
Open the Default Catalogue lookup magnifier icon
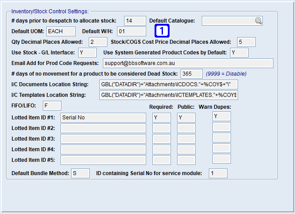(x=258, y=21)
